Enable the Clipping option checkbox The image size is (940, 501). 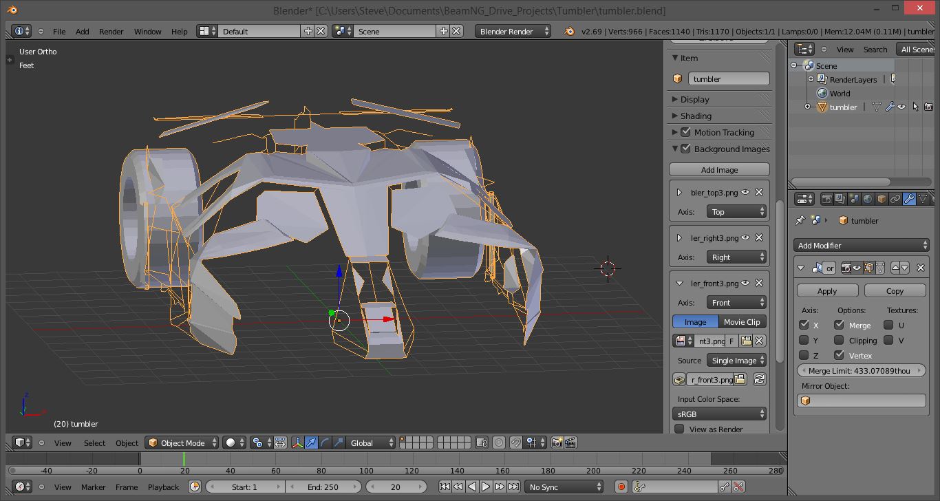839,340
